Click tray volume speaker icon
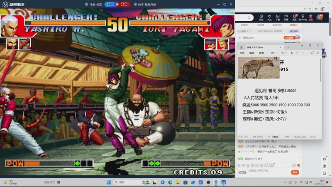332x187 pixels. pyautogui.click(x=311, y=182)
